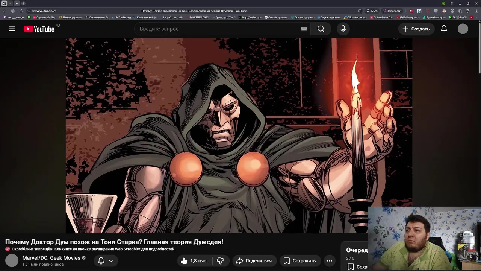Expand the browser tab list chevron

10,3
